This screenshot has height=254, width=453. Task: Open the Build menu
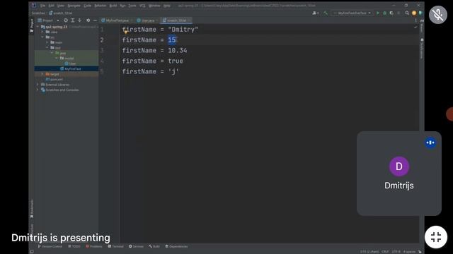click(x=113, y=6)
